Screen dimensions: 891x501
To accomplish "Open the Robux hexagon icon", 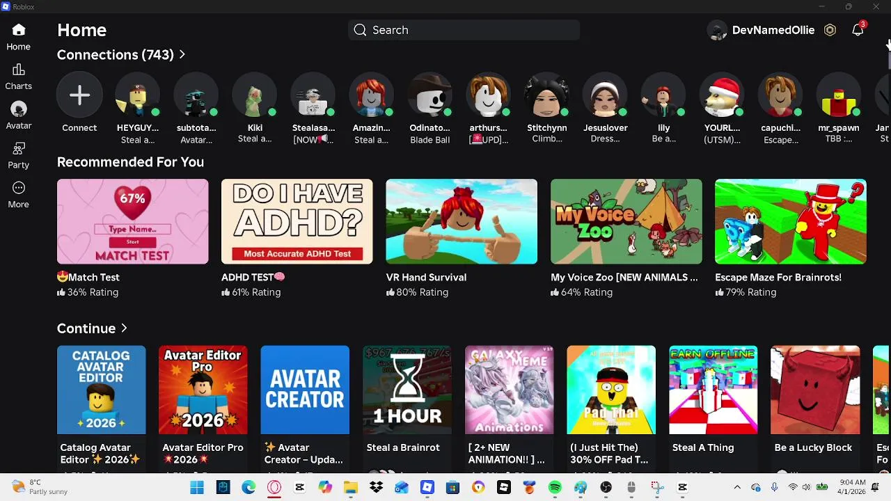I will point(830,30).
